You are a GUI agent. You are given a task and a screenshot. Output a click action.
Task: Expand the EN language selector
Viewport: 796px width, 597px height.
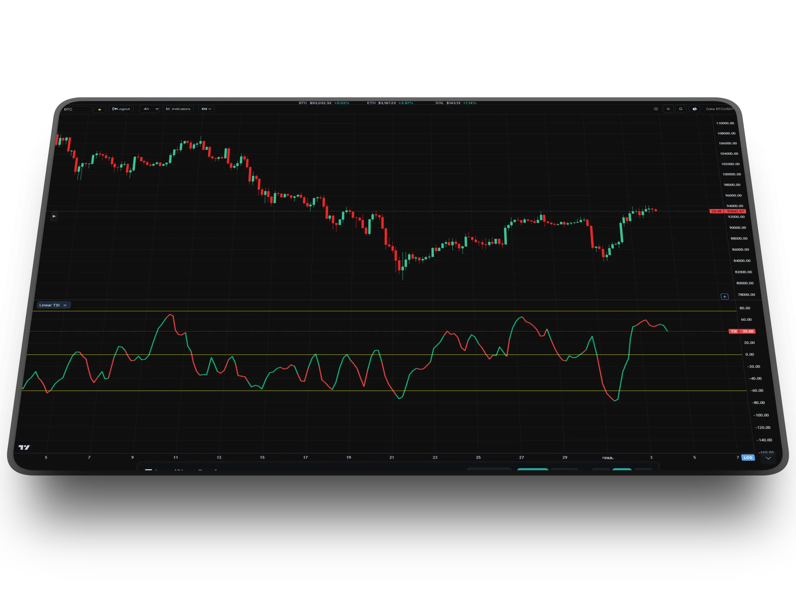[x=206, y=109]
